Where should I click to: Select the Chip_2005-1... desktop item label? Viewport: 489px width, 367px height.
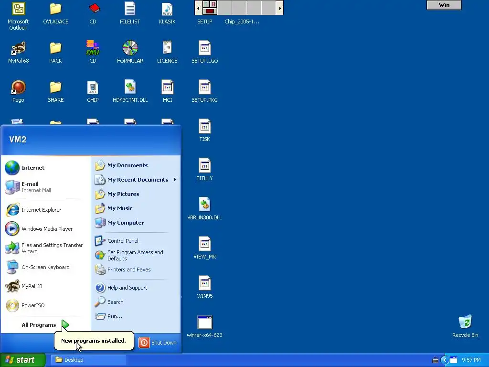coord(242,22)
